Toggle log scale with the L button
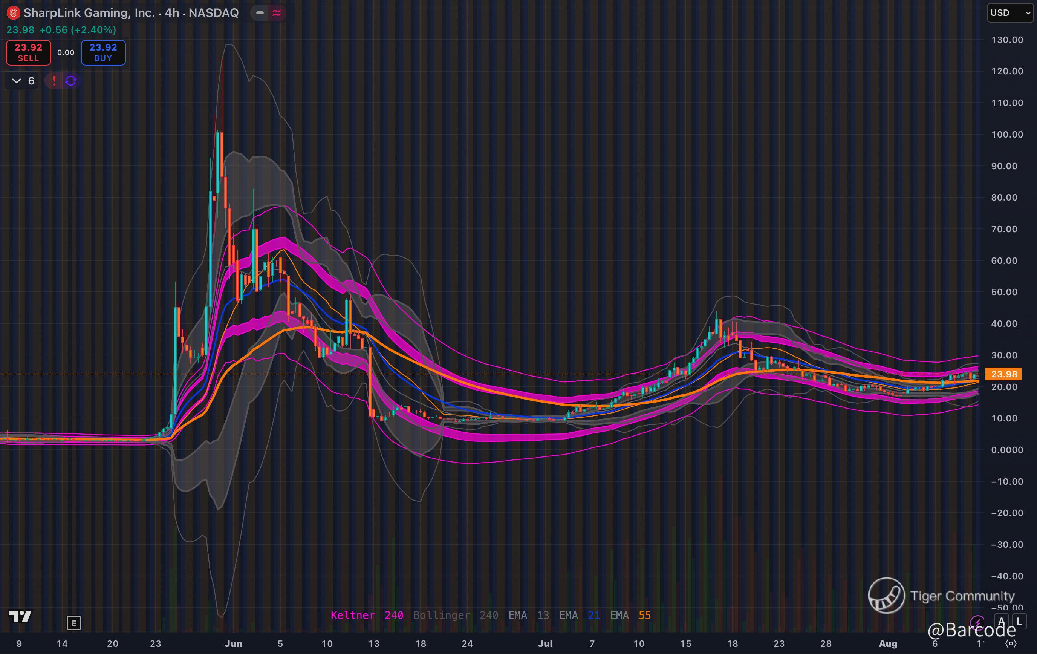Viewport: 1037px width, 654px height. (1019, 622)
